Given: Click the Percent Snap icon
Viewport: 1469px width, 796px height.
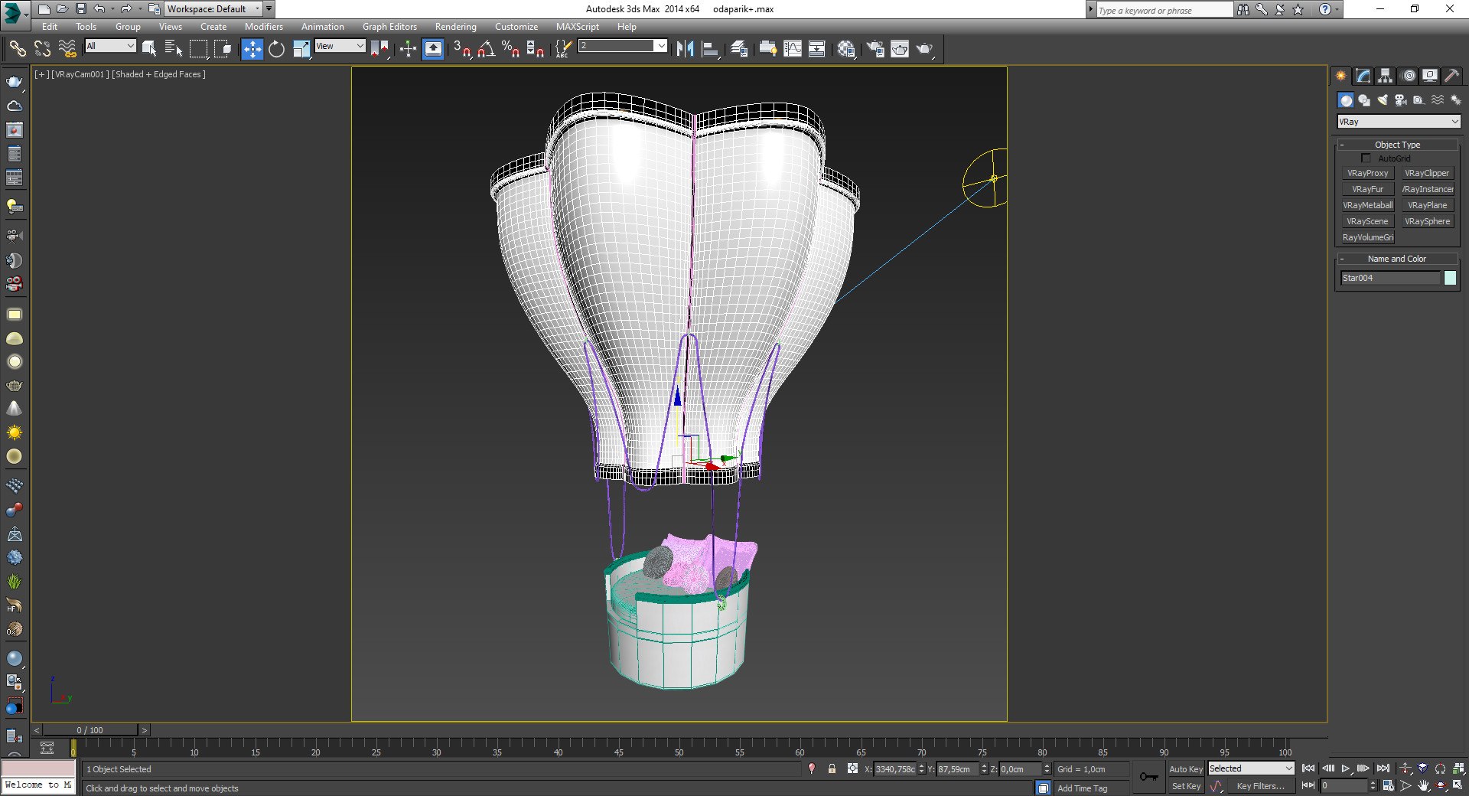Looking at the screenshot, I should coord(510,49).
